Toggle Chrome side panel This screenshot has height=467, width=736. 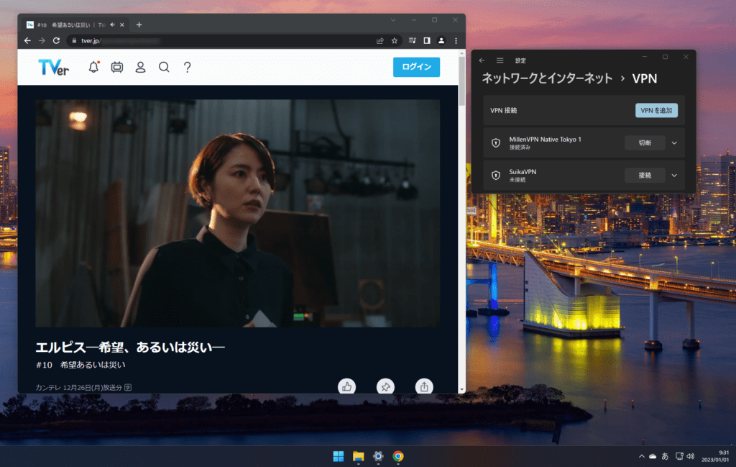click(427, 41)
